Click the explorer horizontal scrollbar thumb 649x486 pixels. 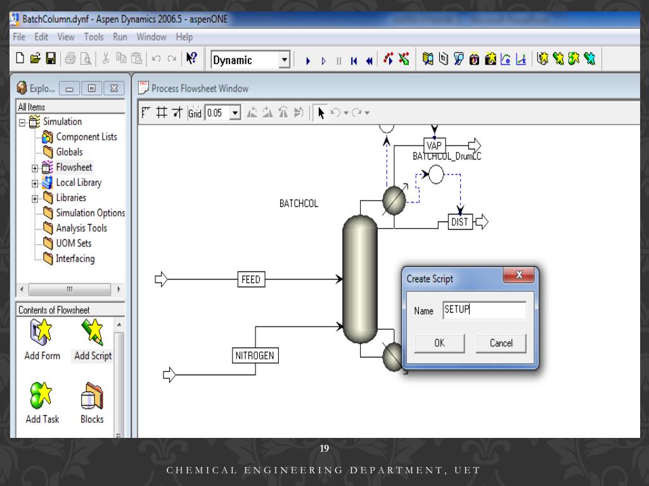coord(69,289)
